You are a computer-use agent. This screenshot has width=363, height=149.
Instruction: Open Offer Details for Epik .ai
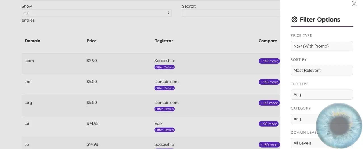[164, 130]
